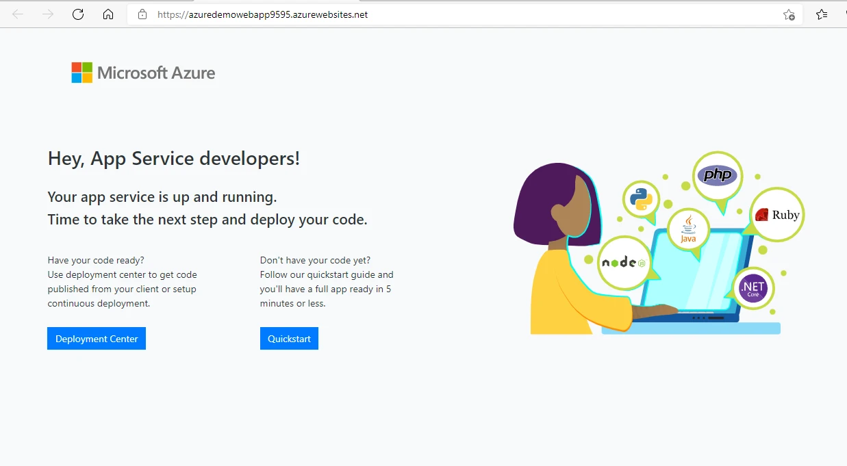Open the Quickstart guide
847x466 pixels.
[x=288, y=338]
